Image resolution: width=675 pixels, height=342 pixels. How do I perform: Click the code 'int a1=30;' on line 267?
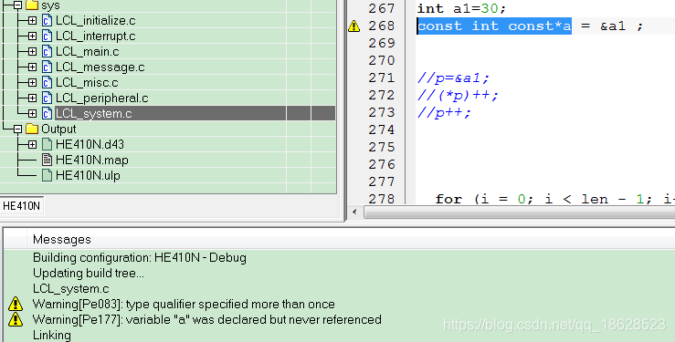461,8
